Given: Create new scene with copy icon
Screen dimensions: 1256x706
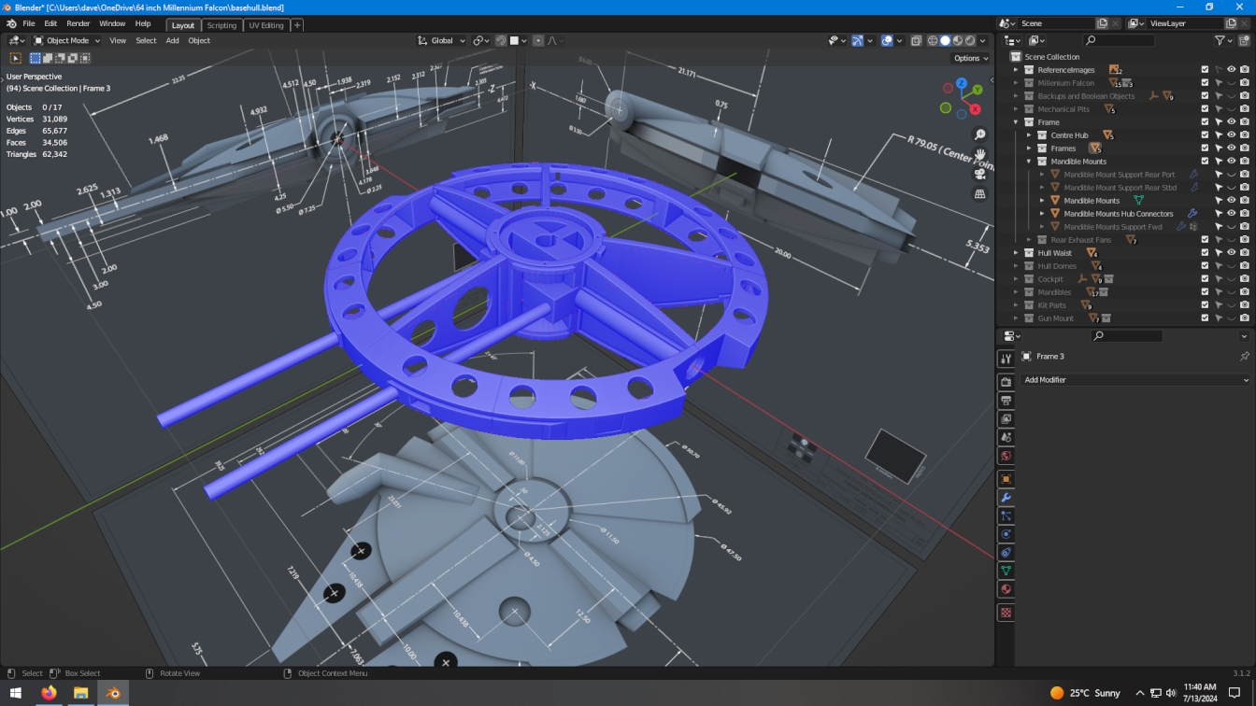Looking at the screenshot, I should click(x=1102, y=23).
